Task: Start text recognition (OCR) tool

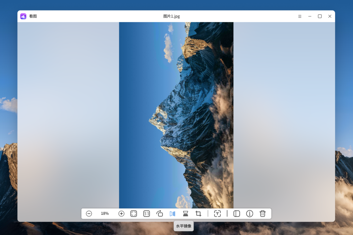Action: (217, 214)
